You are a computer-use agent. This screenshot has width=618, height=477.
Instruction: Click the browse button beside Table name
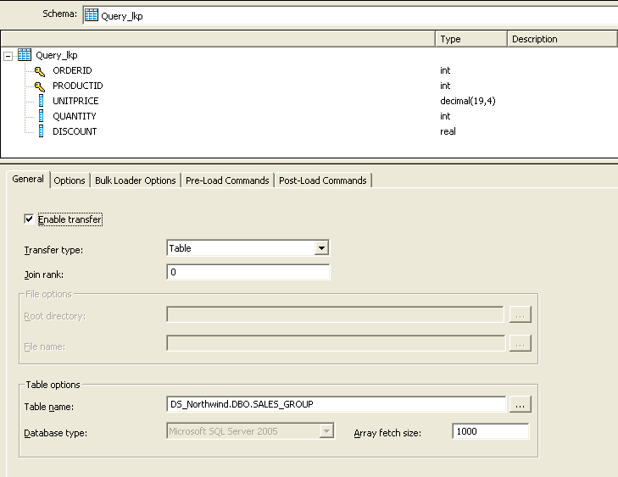[521, 404]
